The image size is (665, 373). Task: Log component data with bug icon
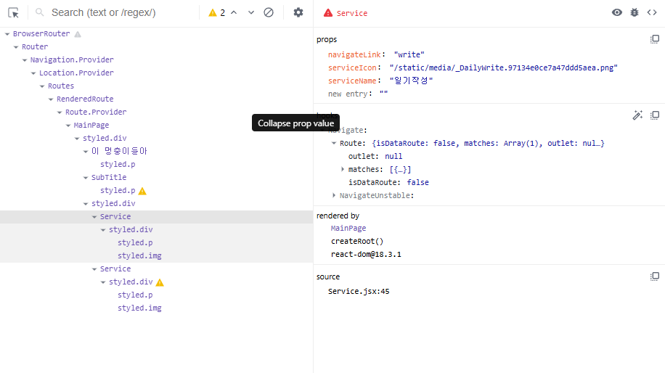pos(635,13)
